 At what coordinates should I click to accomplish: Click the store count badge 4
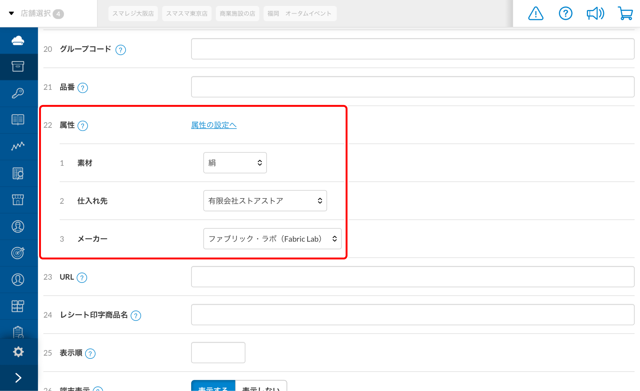[58, 14]
